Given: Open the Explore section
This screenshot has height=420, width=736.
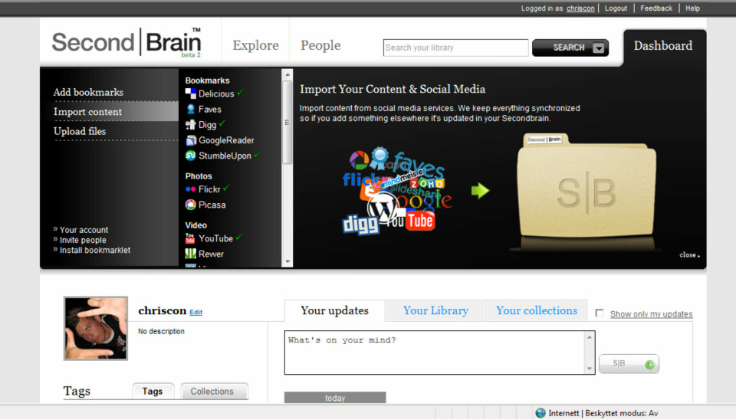Looking at the screenshot, I should (x=256, y=45).
